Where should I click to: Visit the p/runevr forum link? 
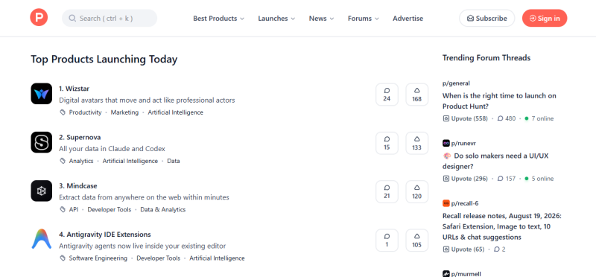coord(463,143)
